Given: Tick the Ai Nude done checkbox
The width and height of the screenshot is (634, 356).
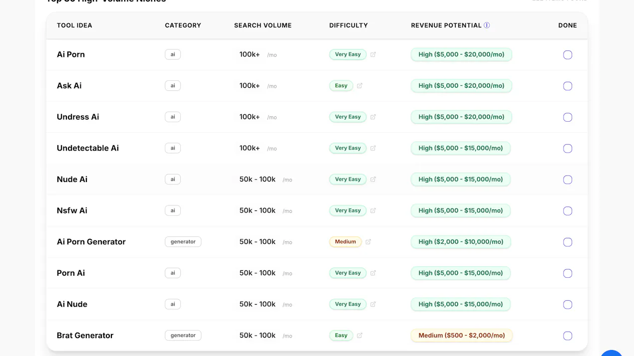Looking at the screenshot, I should [x=568, y=305].
